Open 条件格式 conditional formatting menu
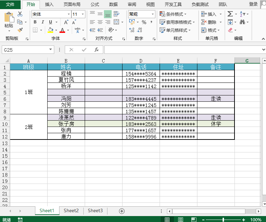The width and height of the screenshot is (266, 222). (x=173, y=14)
